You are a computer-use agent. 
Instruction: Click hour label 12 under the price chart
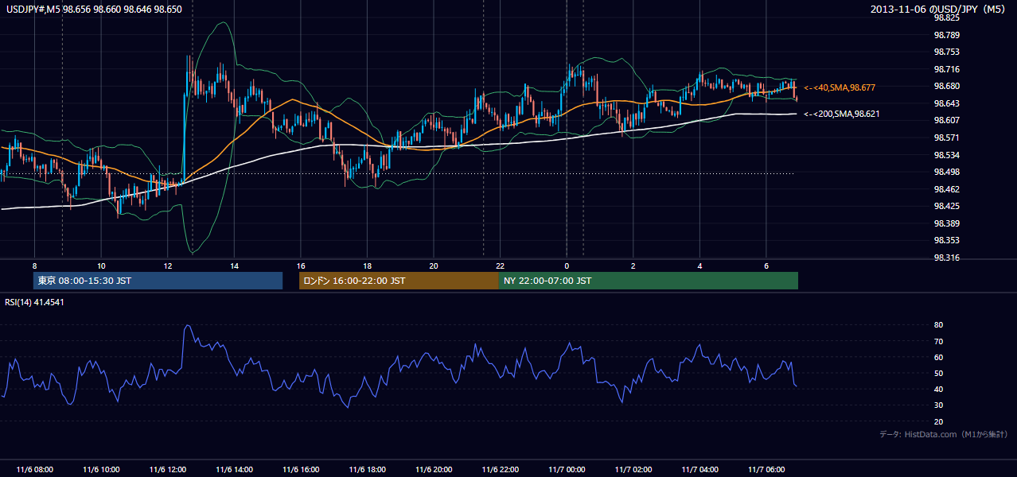click(168, 266)
